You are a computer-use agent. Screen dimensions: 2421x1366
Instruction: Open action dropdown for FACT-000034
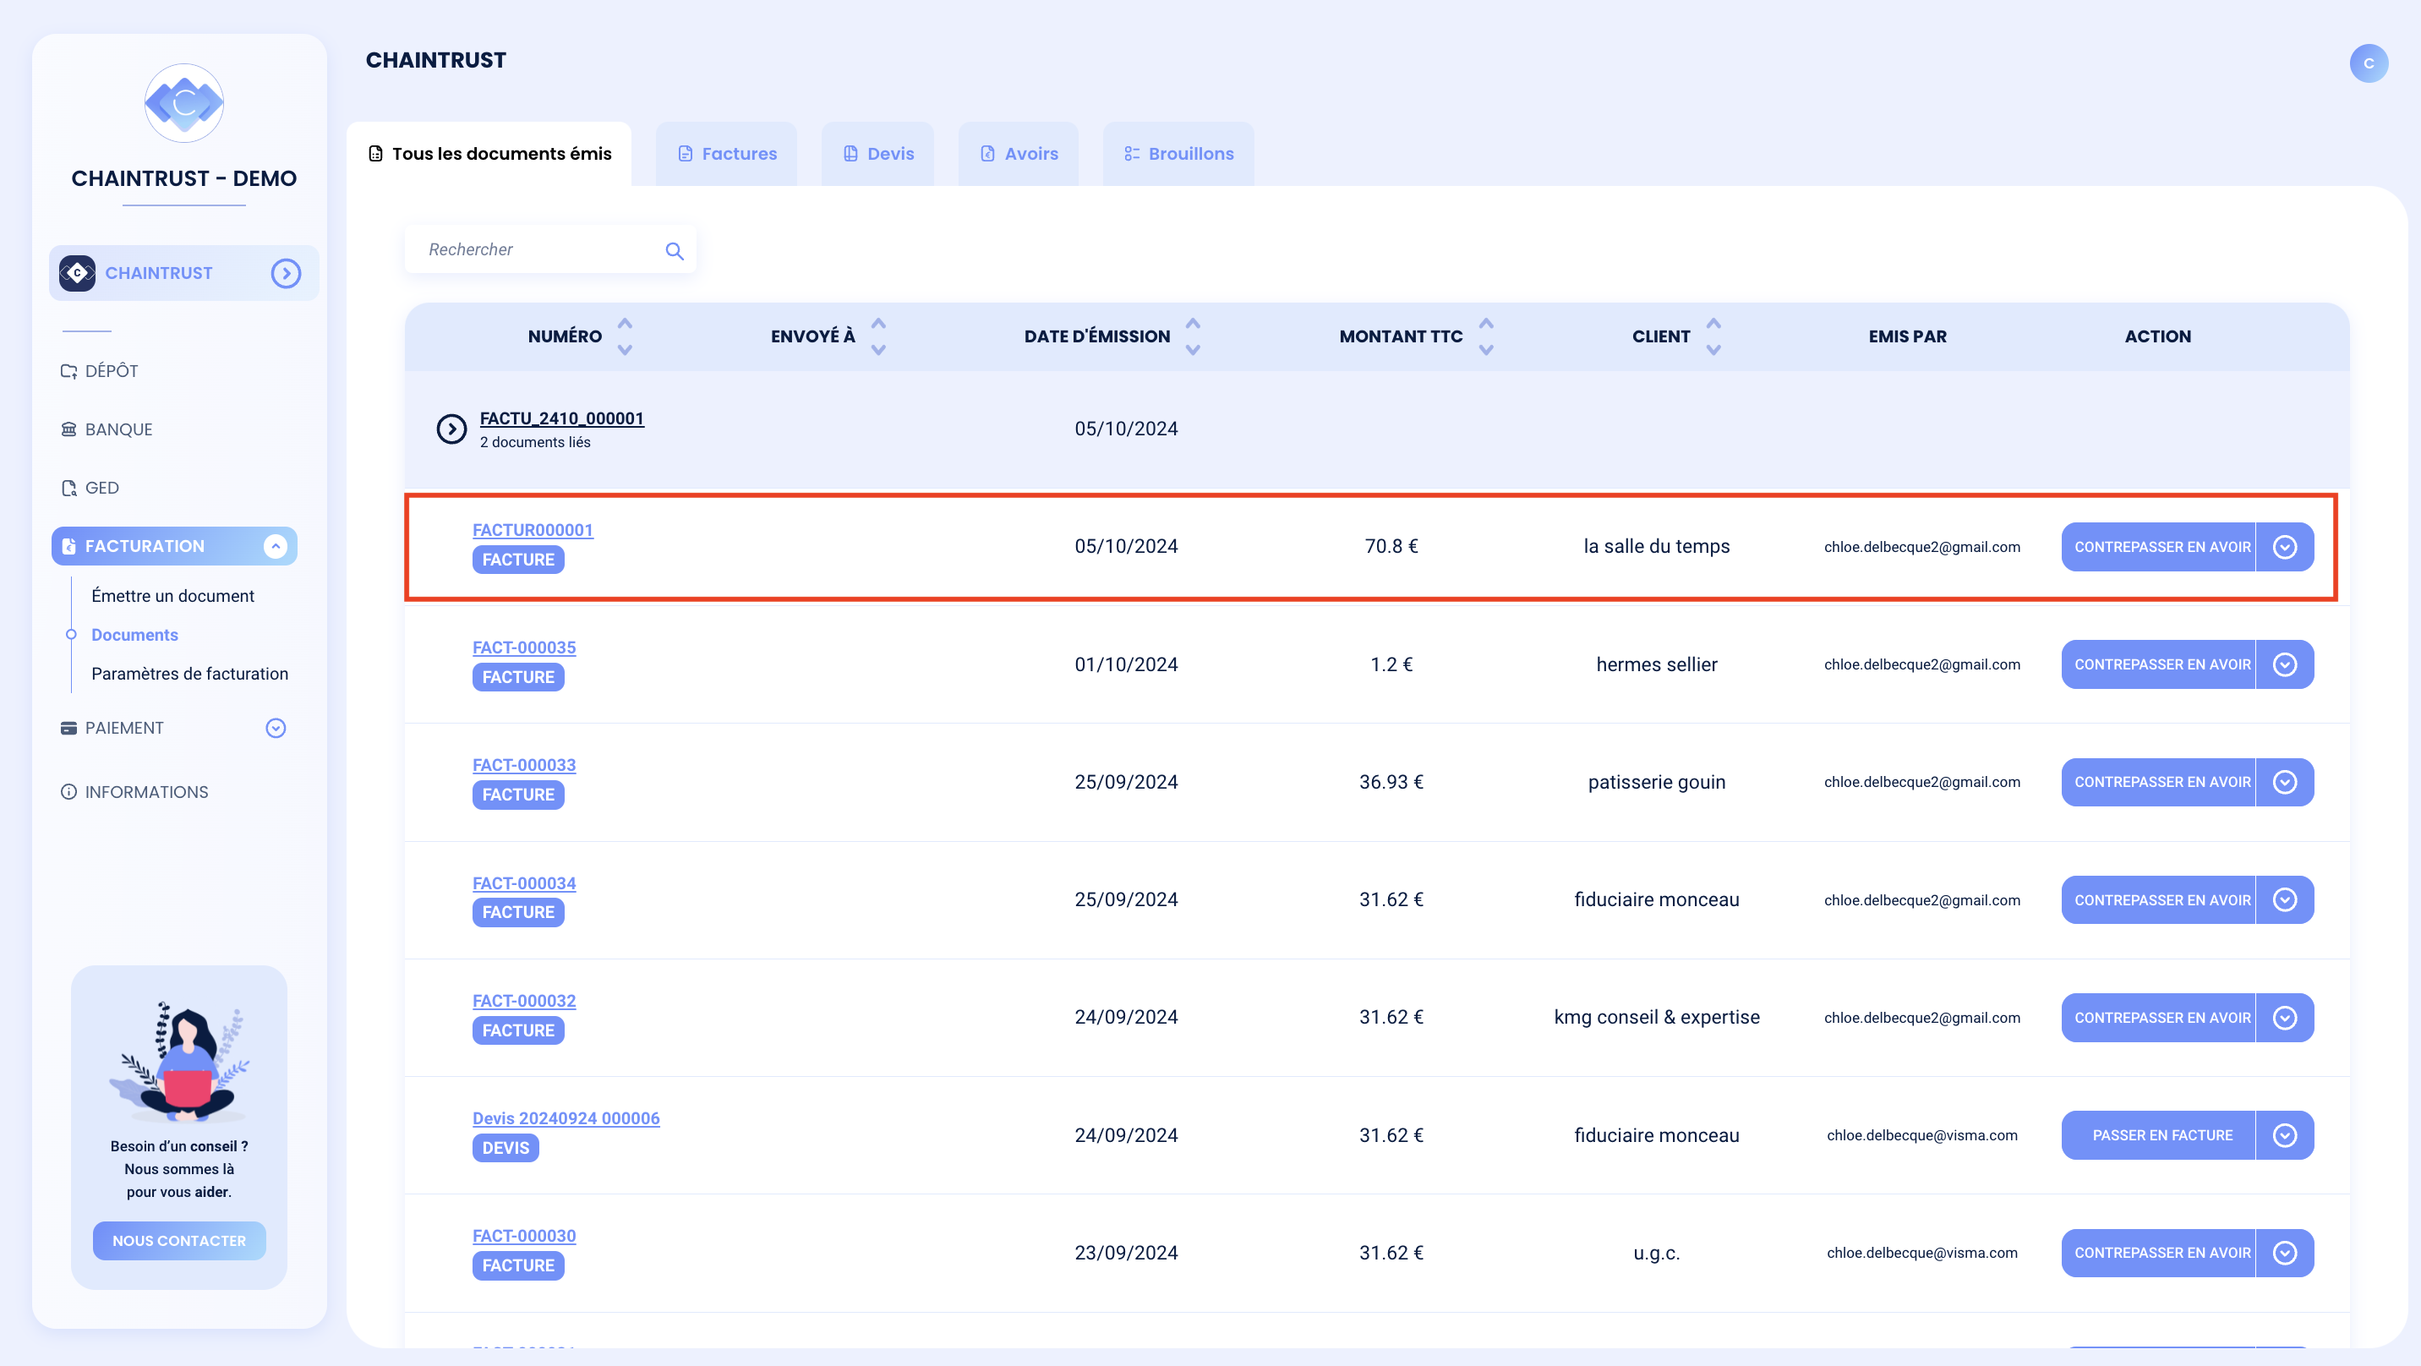[x=2285, y=900]
